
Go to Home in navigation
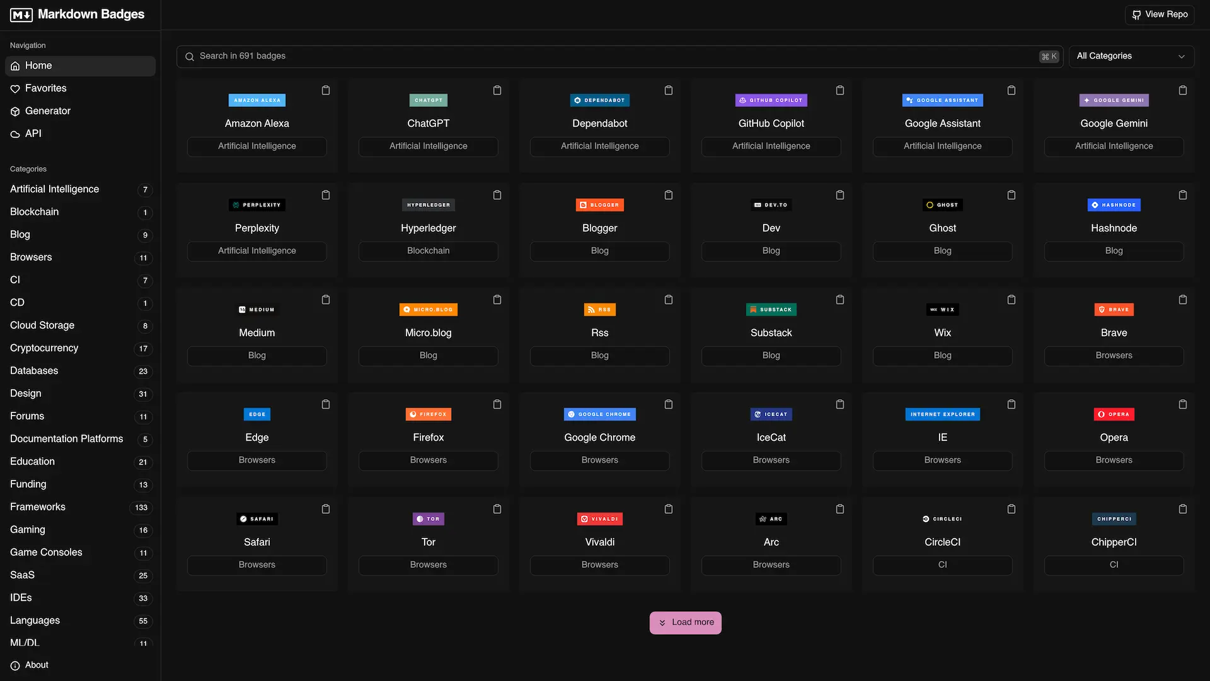[x=80, y=66]
